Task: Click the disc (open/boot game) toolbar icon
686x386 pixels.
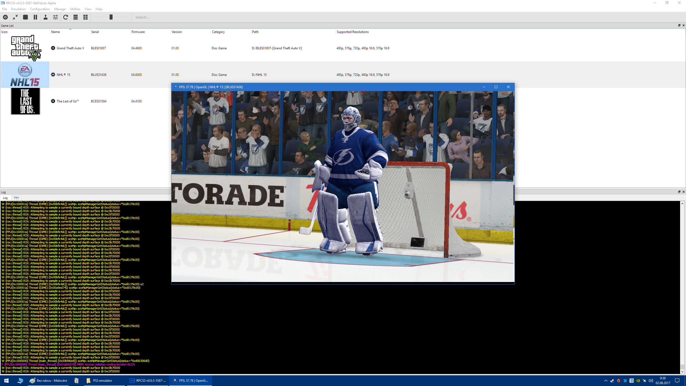Action: click(5, 17)
